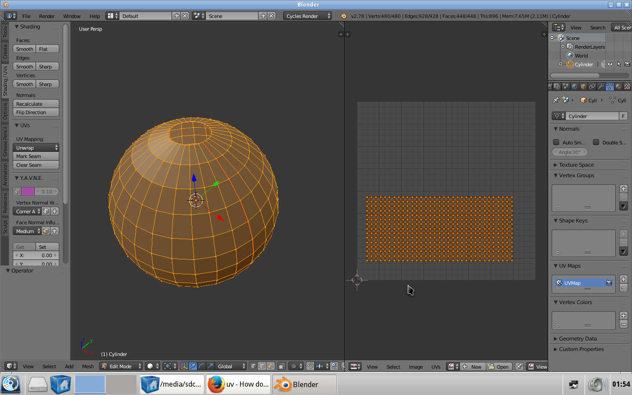Click the snap magnet icon in 3D header
The image size is (632, 395).
click(x=310, y=366)
